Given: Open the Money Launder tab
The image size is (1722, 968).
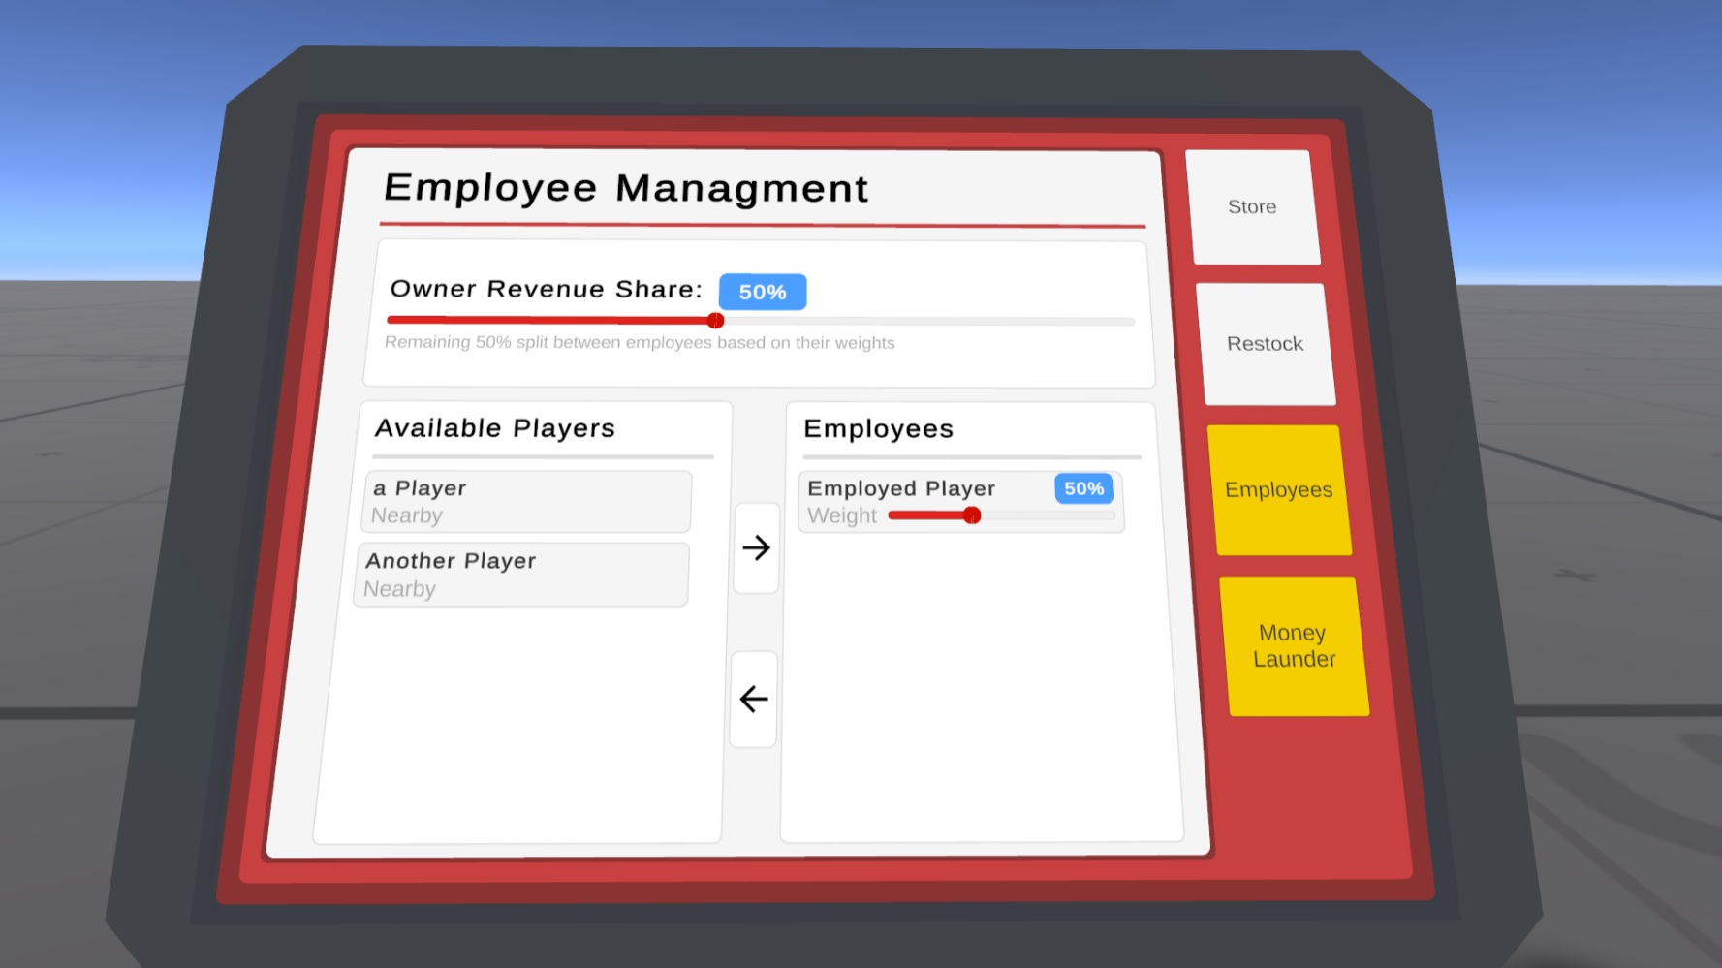Looking at the screenshot, I should pyautogui.click(x=1295, y=646).
